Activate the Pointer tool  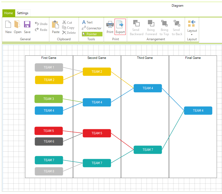click(92, 34)
